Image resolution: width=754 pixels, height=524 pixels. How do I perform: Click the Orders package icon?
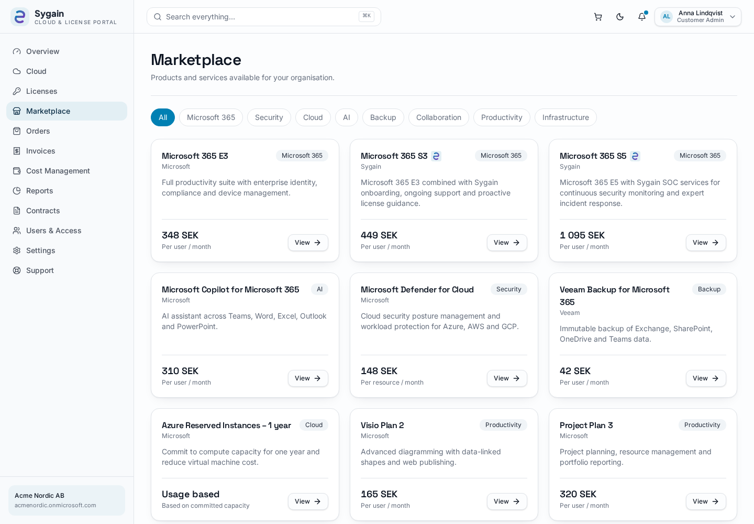tap(17, 131)
